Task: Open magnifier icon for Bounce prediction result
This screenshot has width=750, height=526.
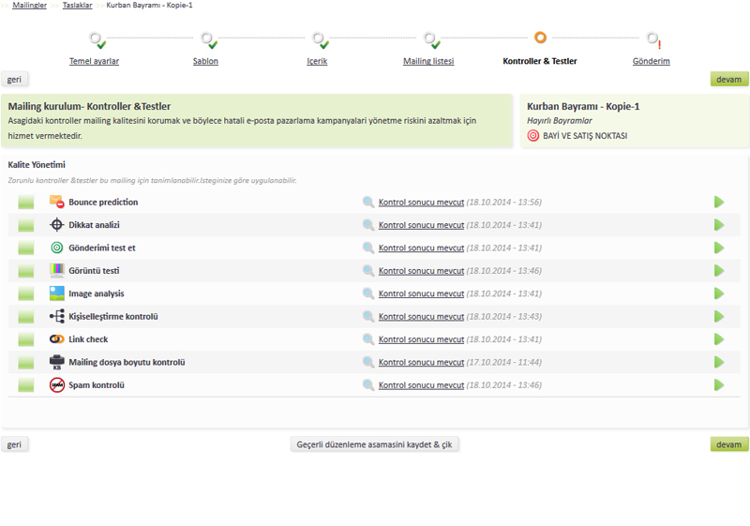Action: click(x=368, y=203)
